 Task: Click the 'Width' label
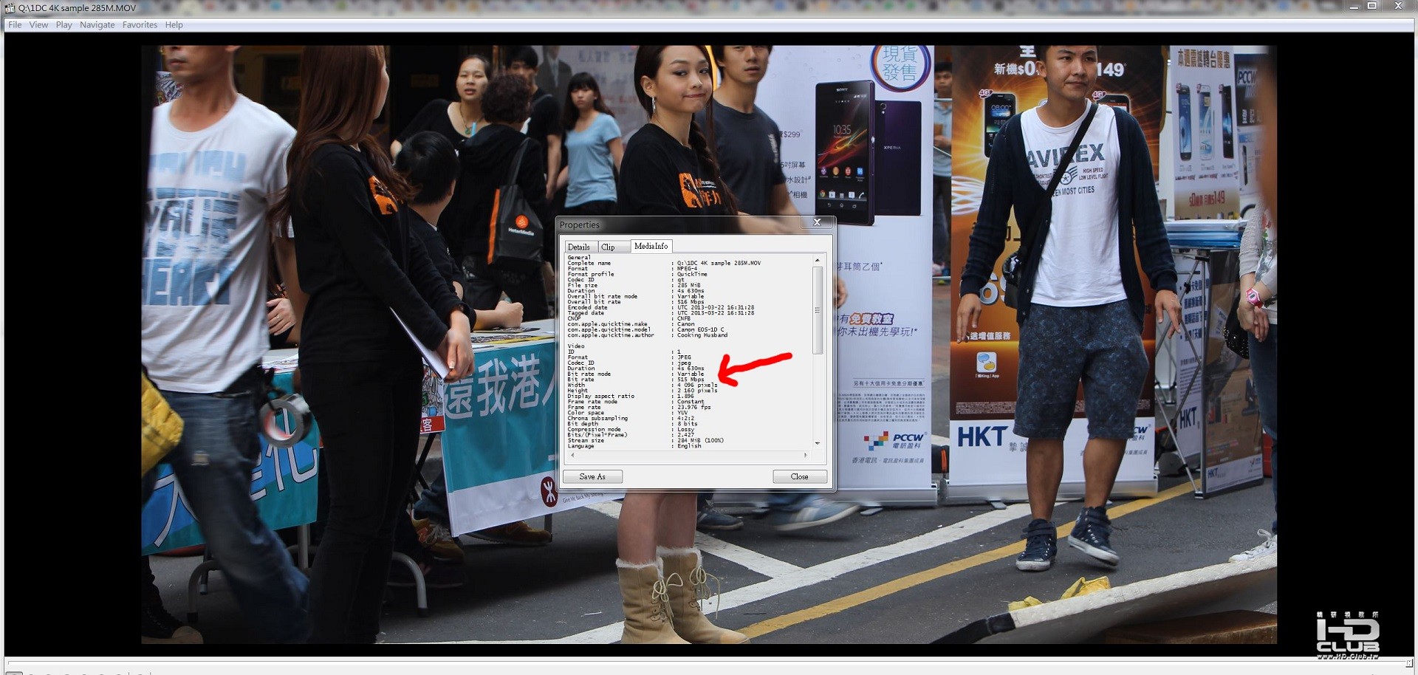tap(576, 386)
